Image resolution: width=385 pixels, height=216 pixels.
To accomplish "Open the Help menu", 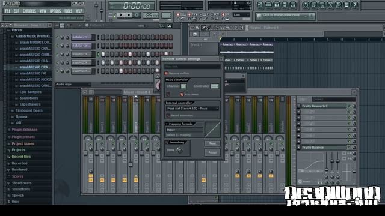I will pyautogui.click(x=79, y=11).
